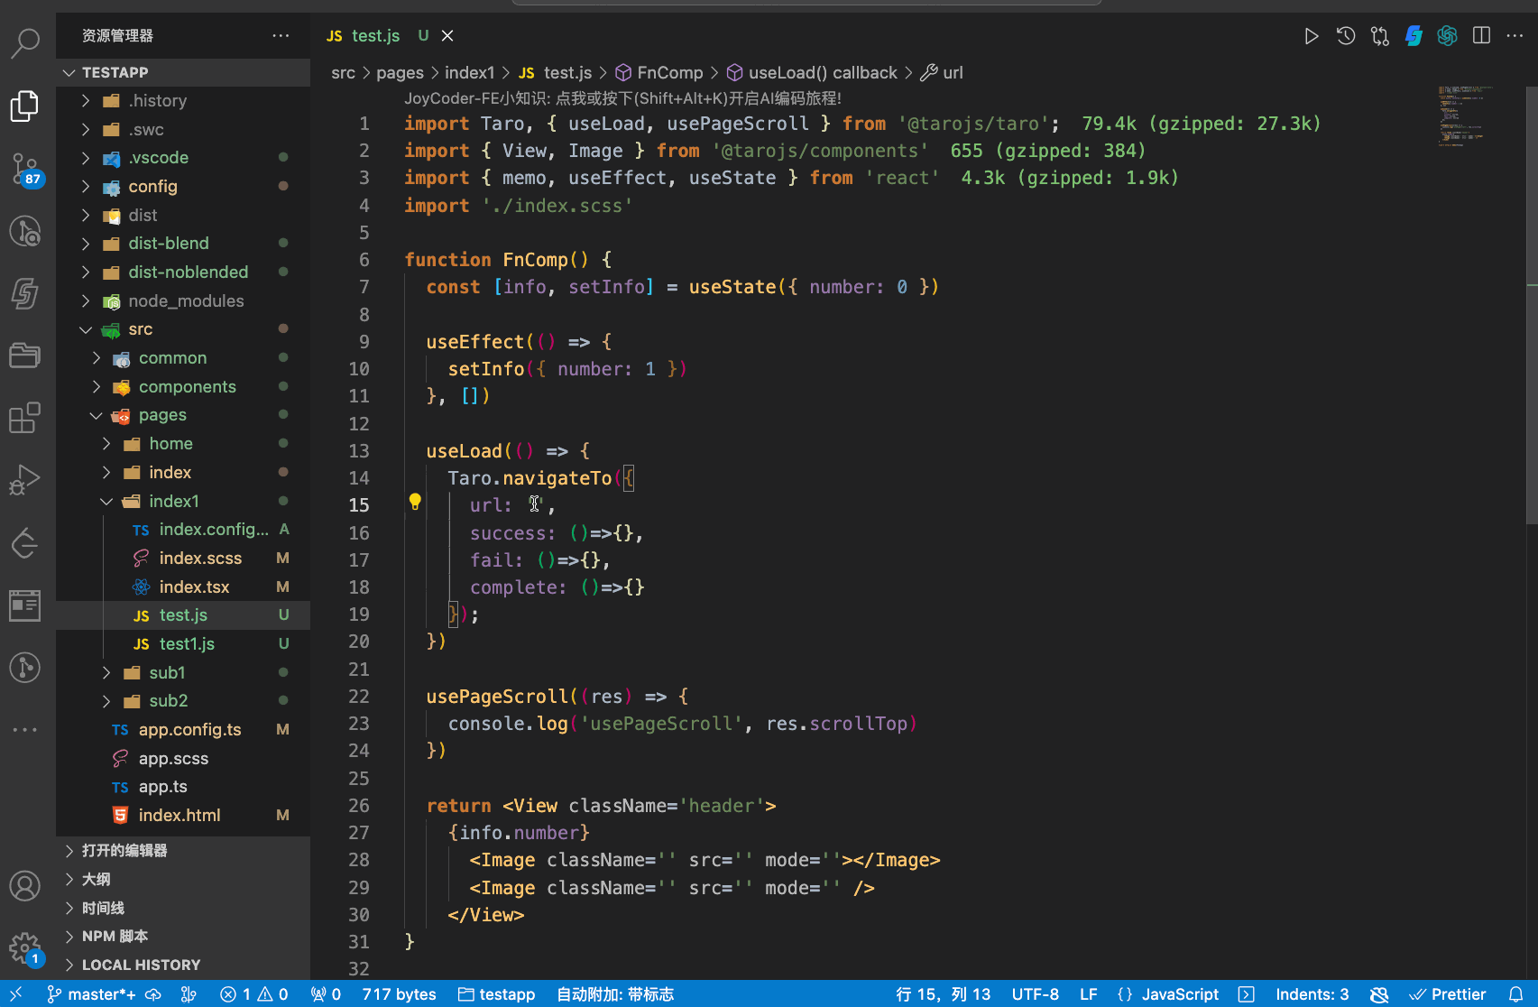Toggle the auto attach 自动附加 status item
The height and width of the screenshot is (1007, 1538).
pyautogui.click(x=615, y=993)
